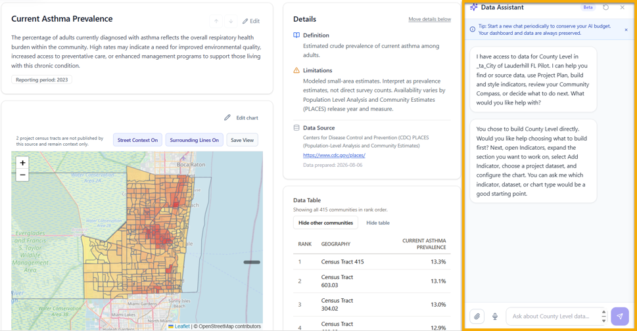Attach a file with the paperclip icon
The width and height of the screenshot is (637, 331).
pyautogui.click(x=477, y=317)
